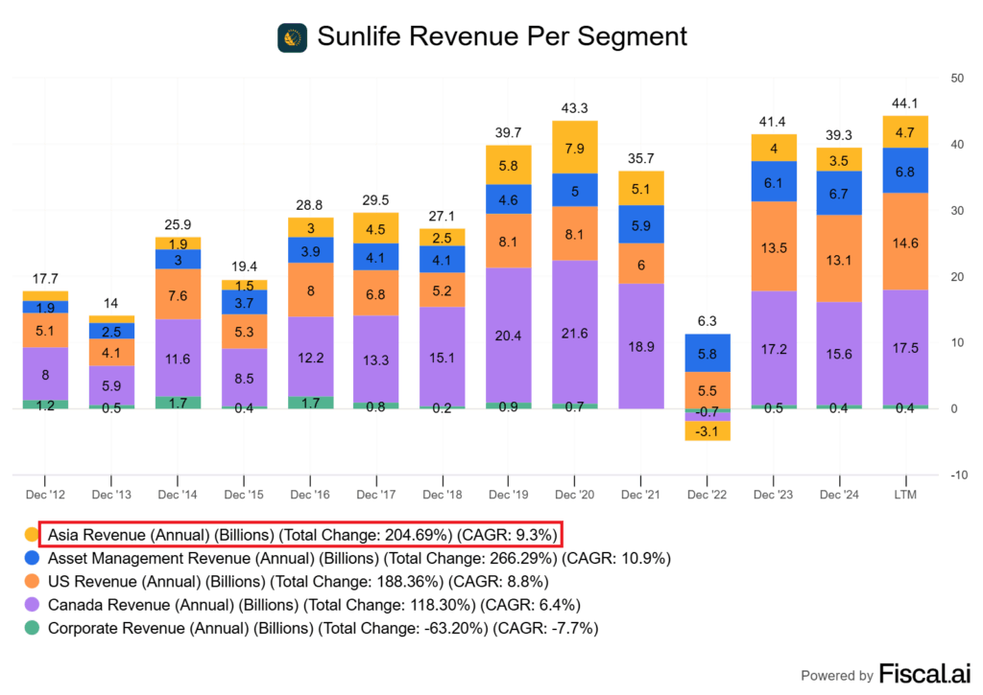Screen dimensions: 983x695
Task: Toggle the Corporate Revenue legend label
Action: [x=323, y=629]
